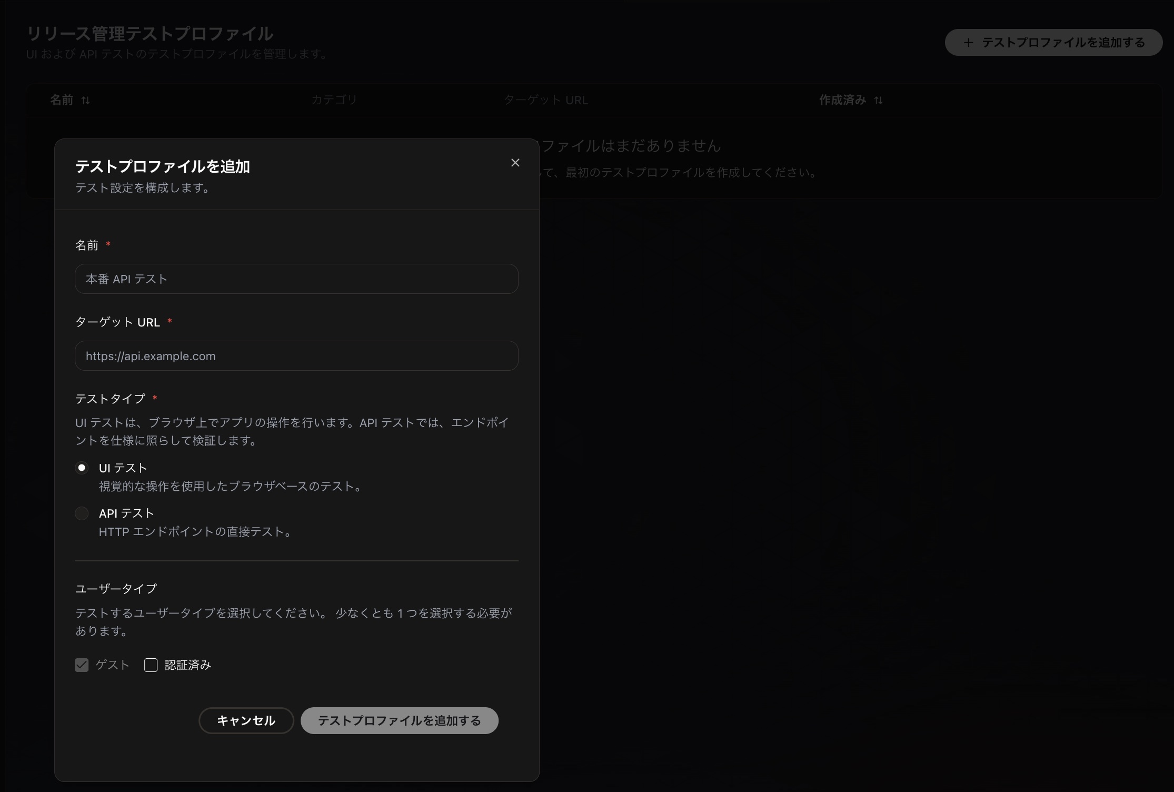Click the キャンセル button
Viewport: 1174px width, 792px height.
coord(246,720)
